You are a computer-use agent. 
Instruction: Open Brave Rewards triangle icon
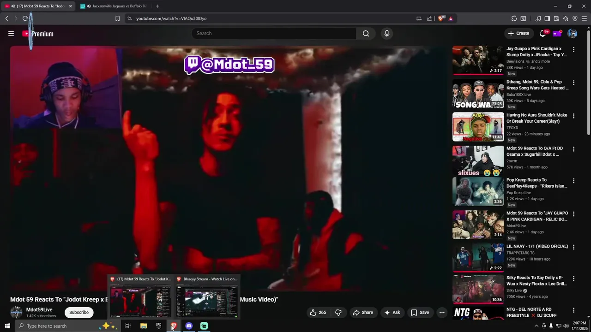coord(451,18)
